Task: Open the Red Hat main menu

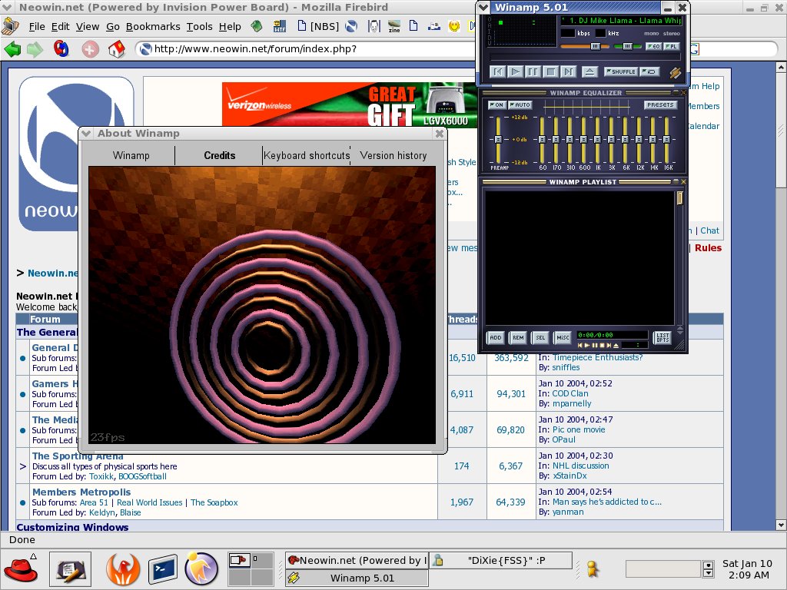Action: click(21, 569)
